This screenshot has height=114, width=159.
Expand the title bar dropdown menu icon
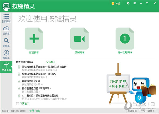tap(135, 3)
